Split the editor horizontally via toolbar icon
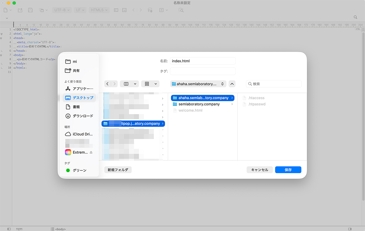Viewport: 365px width, 231px height. click(x=124, y=10)
